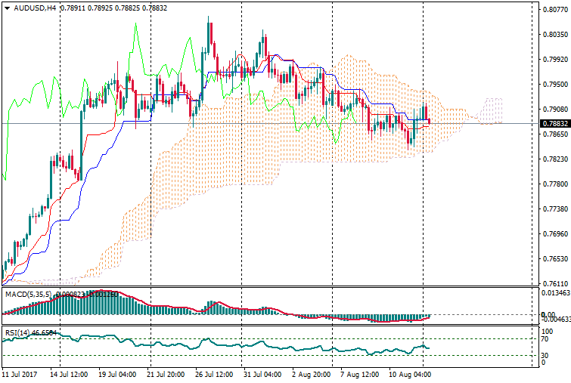Select the MACD(5,35,5) indicator label

[x=26, y=293]
